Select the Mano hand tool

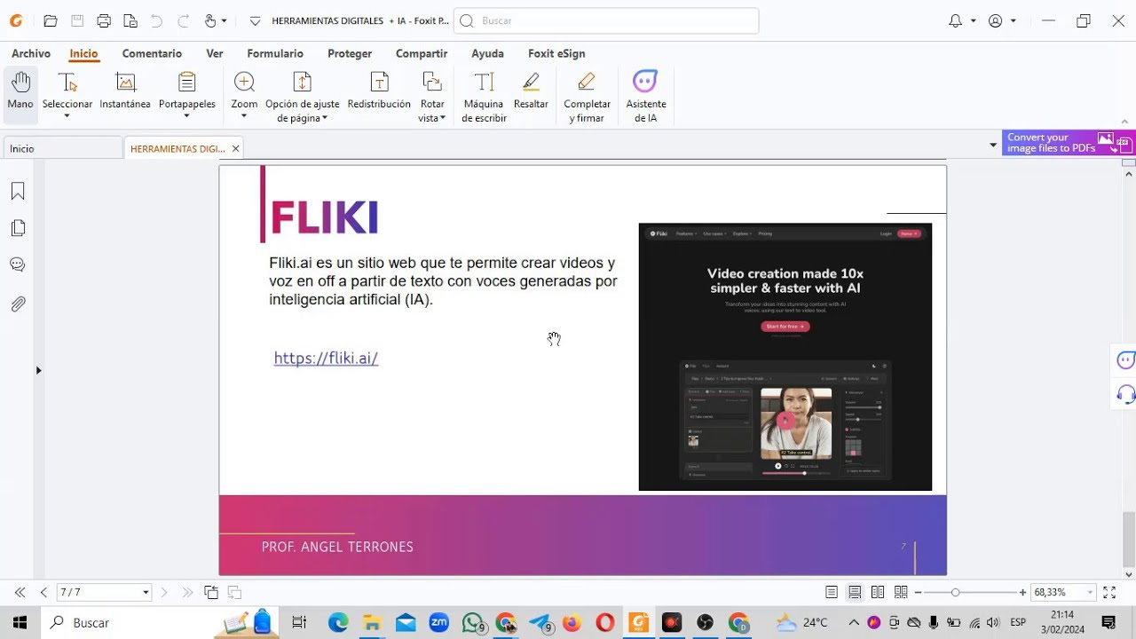pyautogui.click(x=20, y=91)
